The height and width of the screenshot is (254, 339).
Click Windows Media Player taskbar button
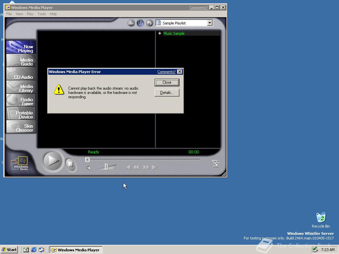pyautogui.click(x=76, y=250)
